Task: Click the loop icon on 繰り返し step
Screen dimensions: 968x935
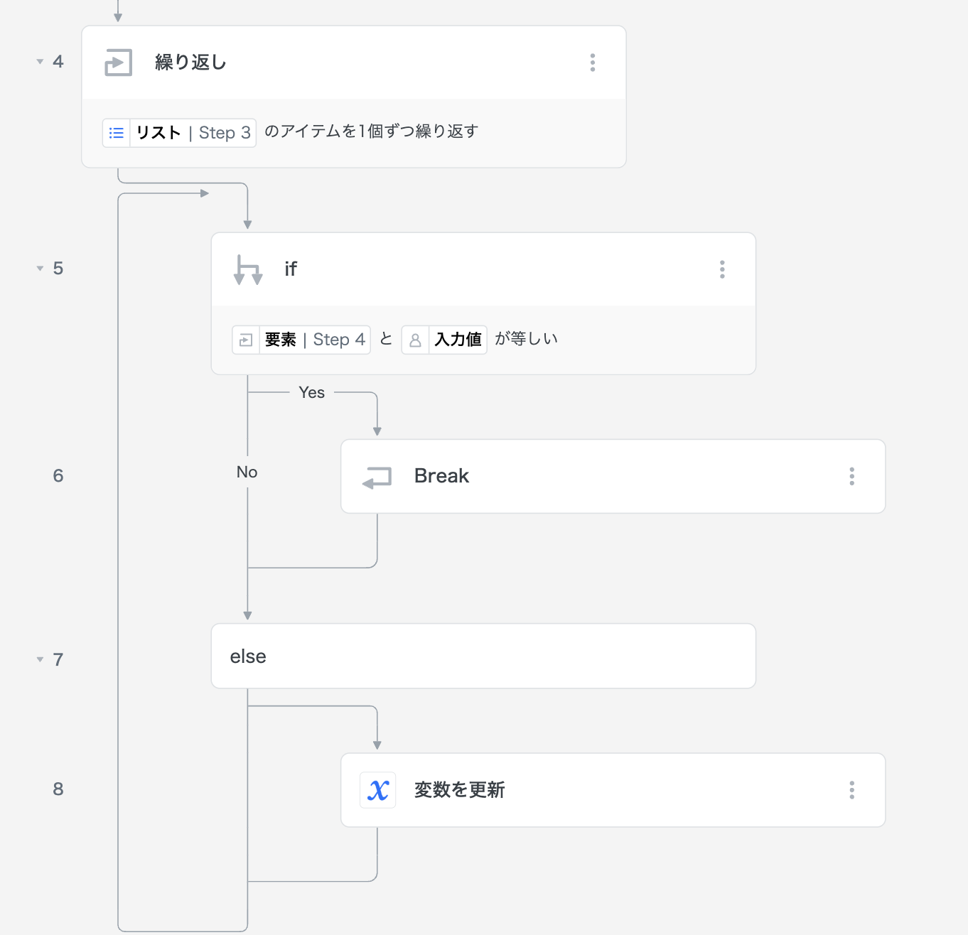Action: click(x=118, y=63)
